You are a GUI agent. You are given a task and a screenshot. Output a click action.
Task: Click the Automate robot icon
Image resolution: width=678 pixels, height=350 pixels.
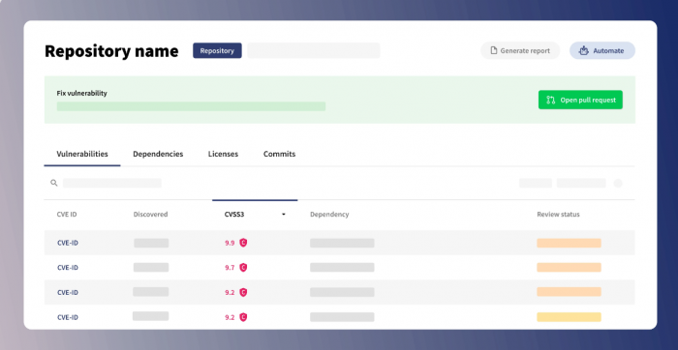(x=584, y=50)
